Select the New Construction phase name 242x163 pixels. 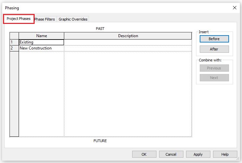pyautogui.click(x=41, y=48)
